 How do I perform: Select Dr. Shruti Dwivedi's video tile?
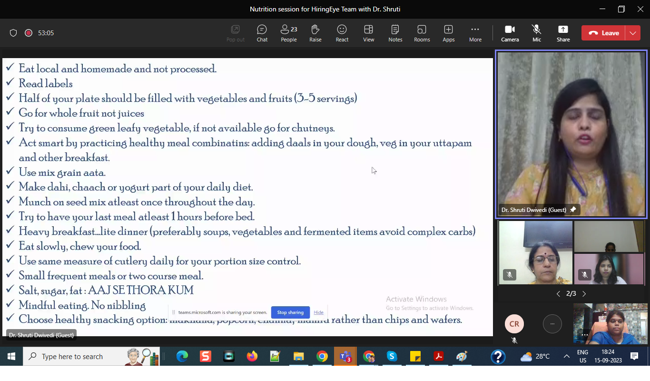[571, 134]
